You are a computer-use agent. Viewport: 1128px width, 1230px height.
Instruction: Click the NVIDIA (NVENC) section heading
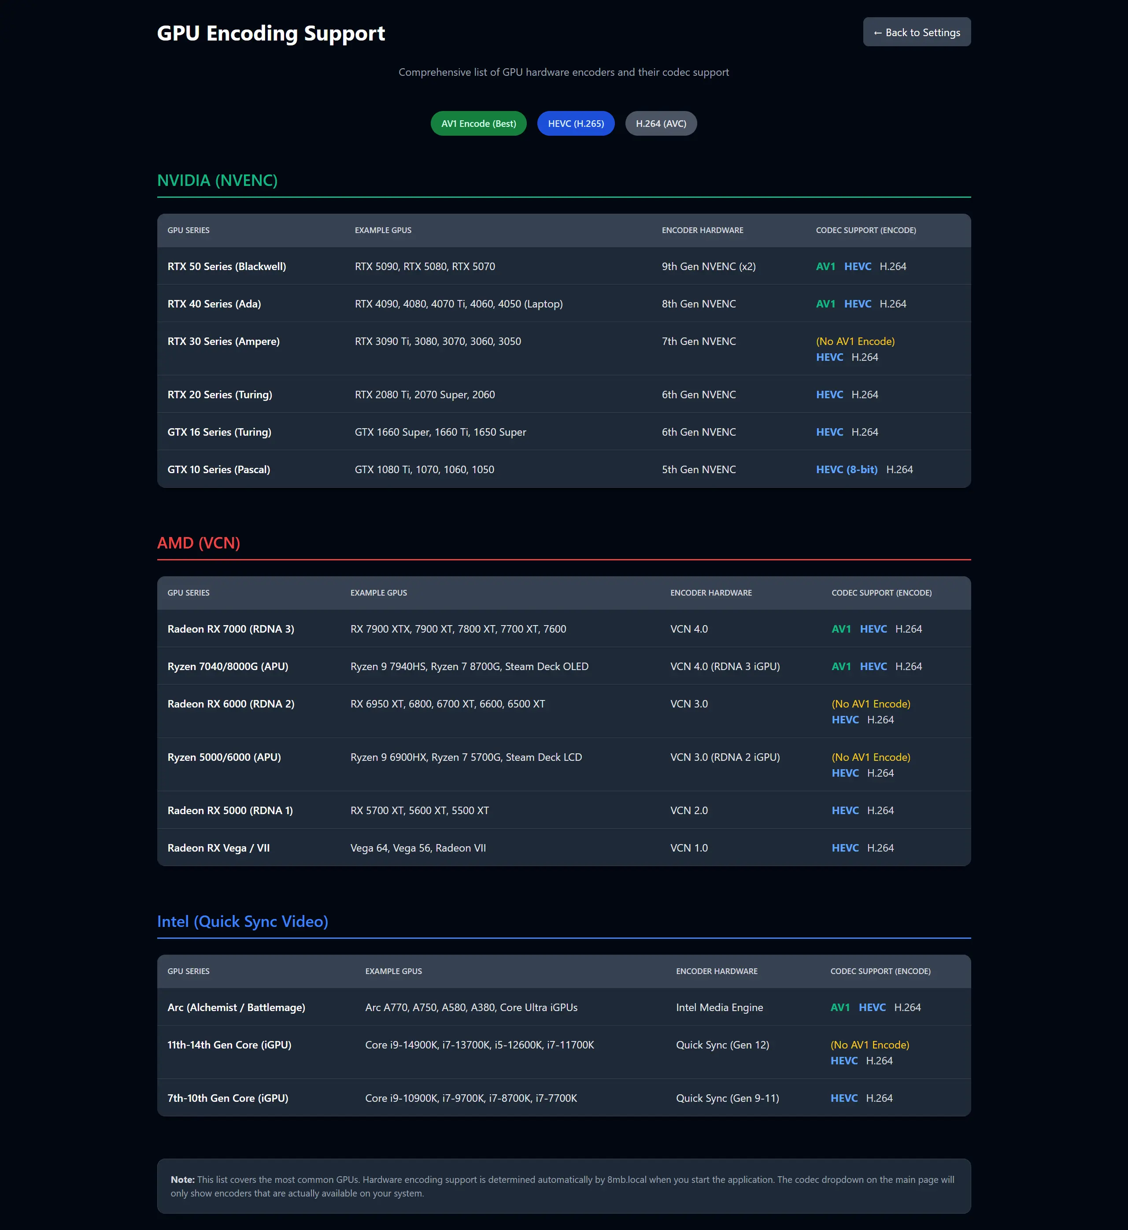point(217,181)
